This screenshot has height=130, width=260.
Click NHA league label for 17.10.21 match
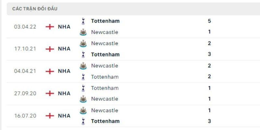click(64, 49)
